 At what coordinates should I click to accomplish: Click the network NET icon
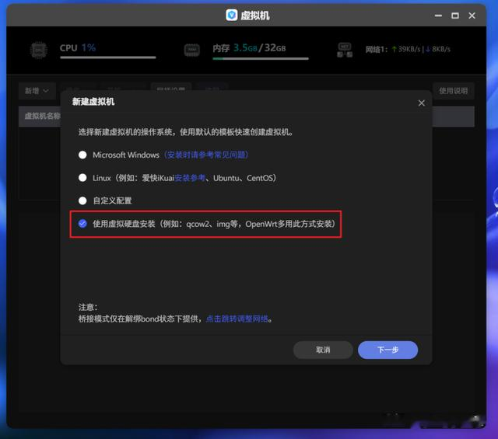point(345,51)
